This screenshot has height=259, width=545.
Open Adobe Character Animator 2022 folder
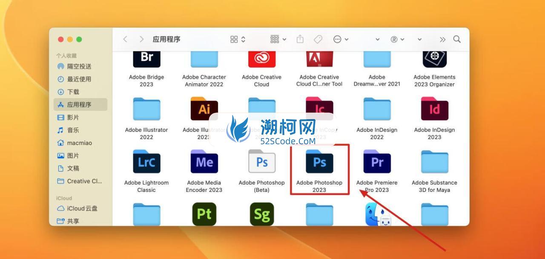(x=204, y=59)
